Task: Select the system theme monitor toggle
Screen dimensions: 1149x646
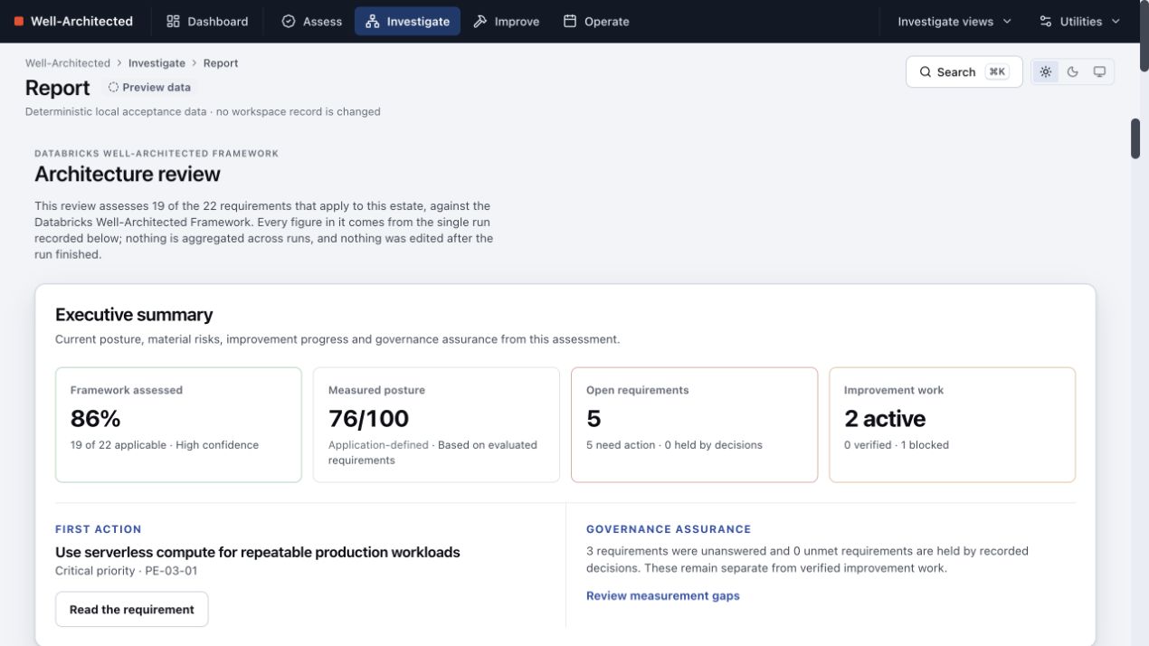Action: click(1099, 71)
